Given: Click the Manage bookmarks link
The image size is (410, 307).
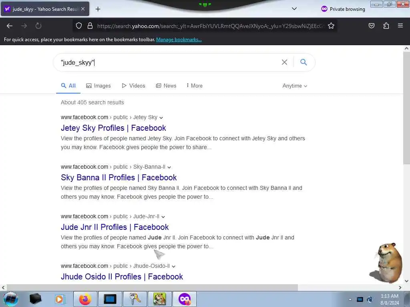Looking at the screenshot, I should (179, 40).
